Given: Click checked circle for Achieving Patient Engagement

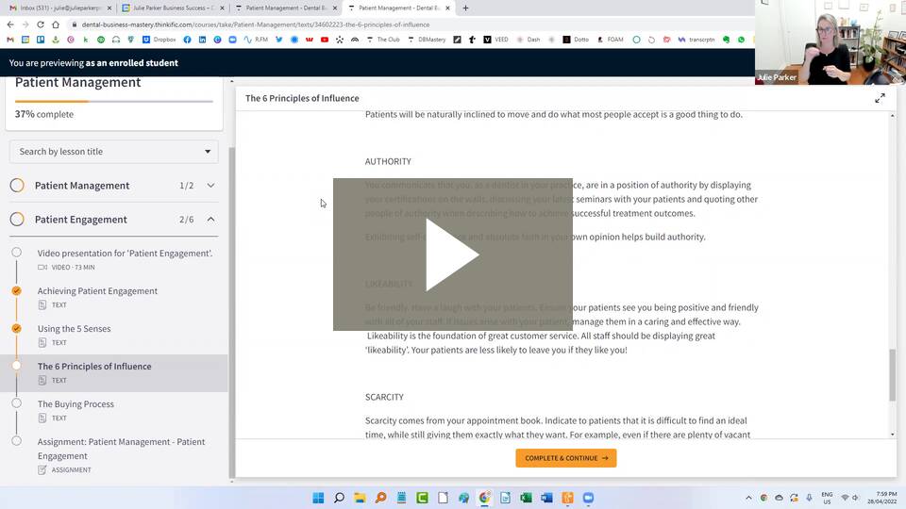Looking at the screenshot, I should coord(17,290).
